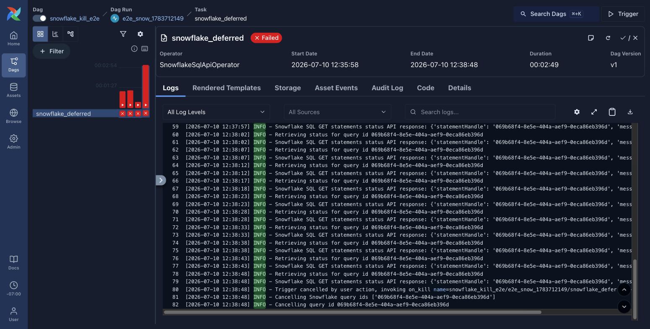Viewport: 650px width, 329px height.
Task: Open the Browse sidebar menu
Action: (x=14, y=116)
